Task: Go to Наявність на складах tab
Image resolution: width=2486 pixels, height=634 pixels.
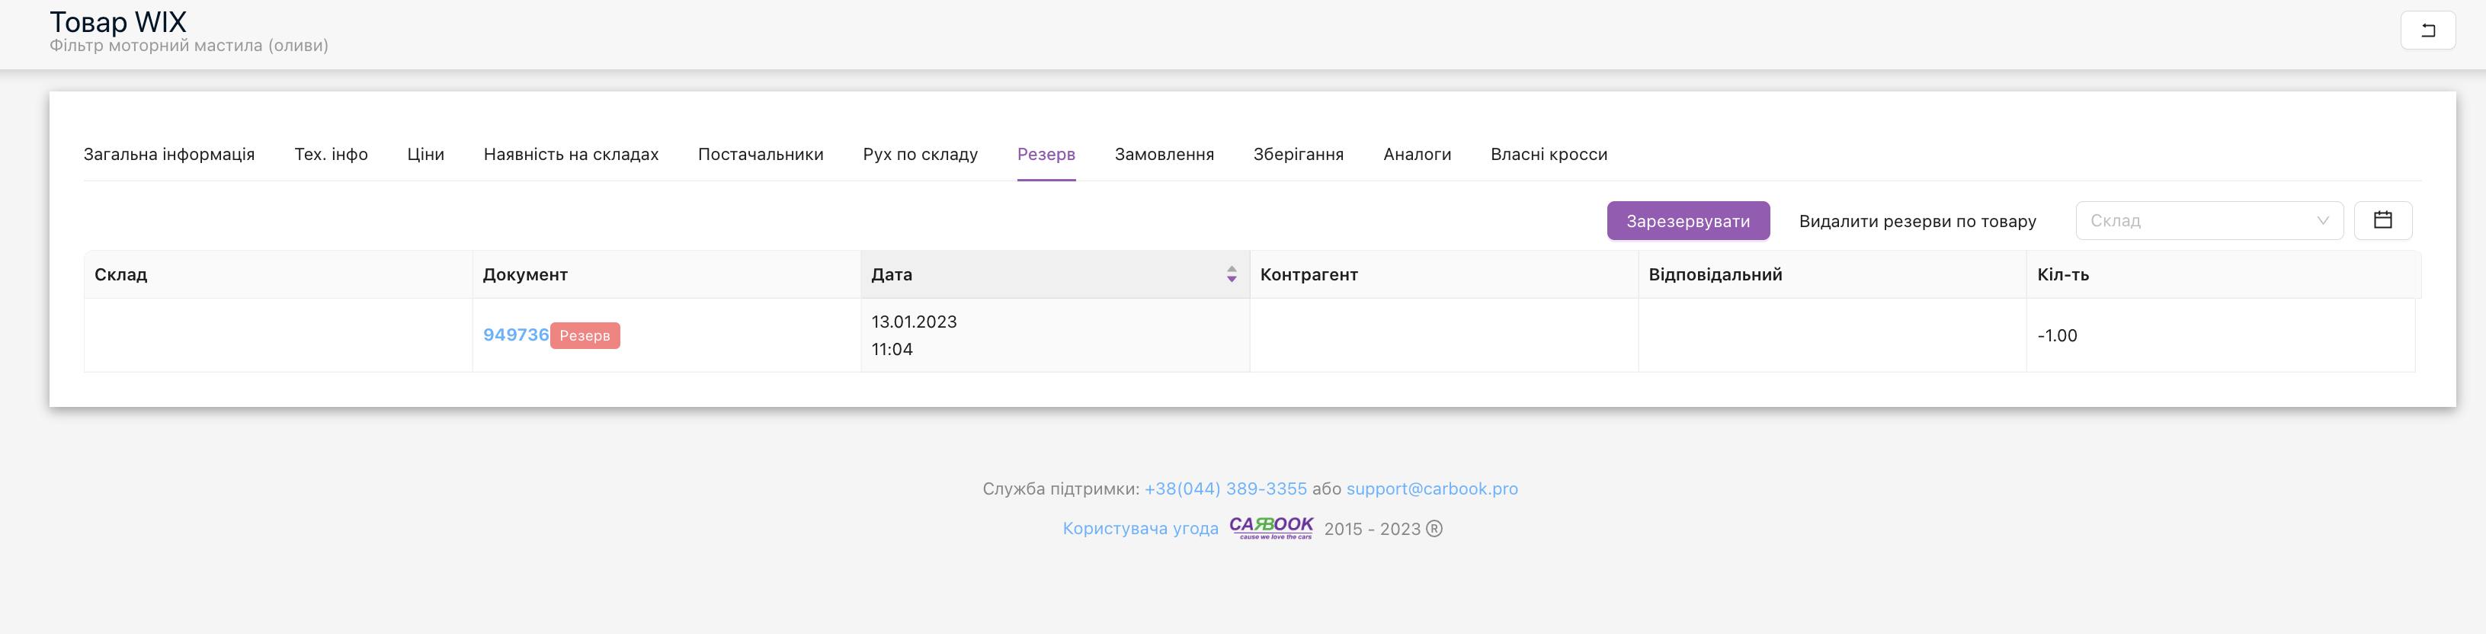Action: [570, 155]
